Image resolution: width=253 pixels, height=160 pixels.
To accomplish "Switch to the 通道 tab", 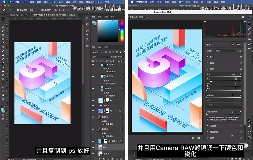I will [100, 47].
